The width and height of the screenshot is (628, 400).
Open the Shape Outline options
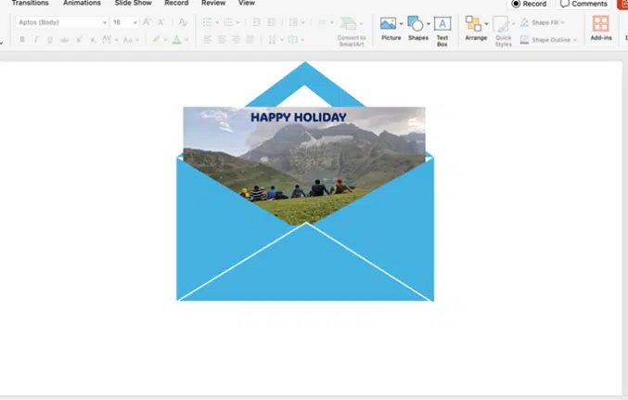tap(548, 40)
